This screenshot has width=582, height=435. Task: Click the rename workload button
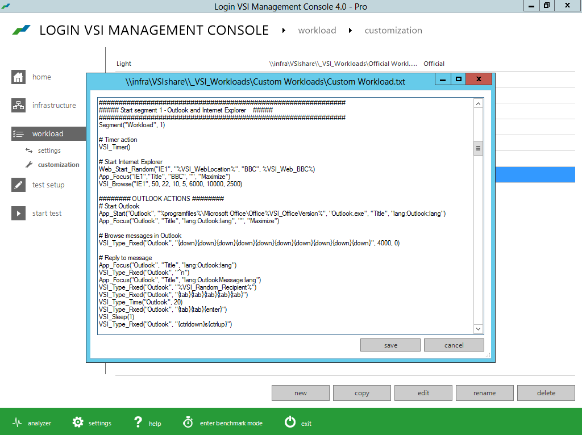484,393
